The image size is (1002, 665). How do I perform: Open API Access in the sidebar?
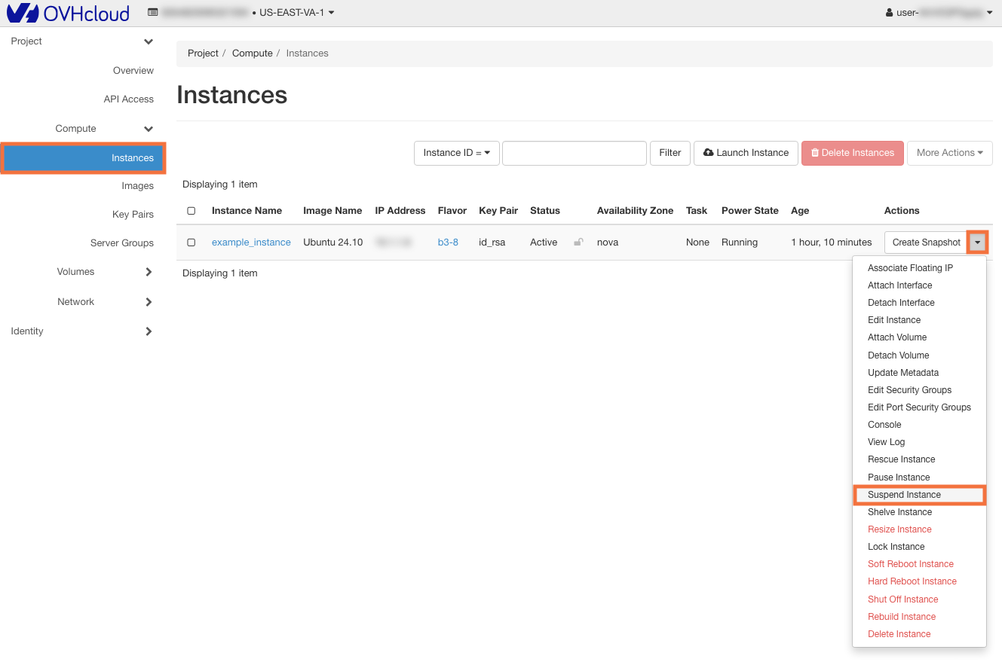(129, 99)
